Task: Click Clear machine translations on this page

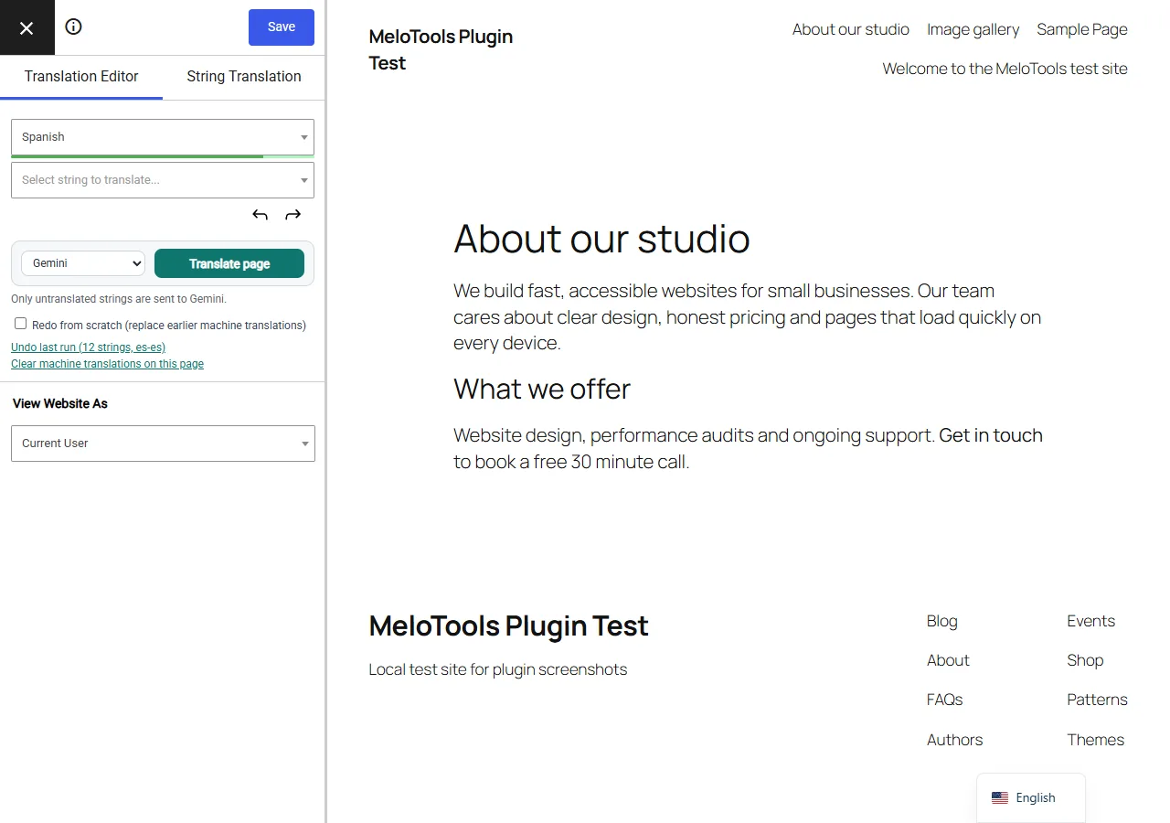Action: [x=107, y=364]
